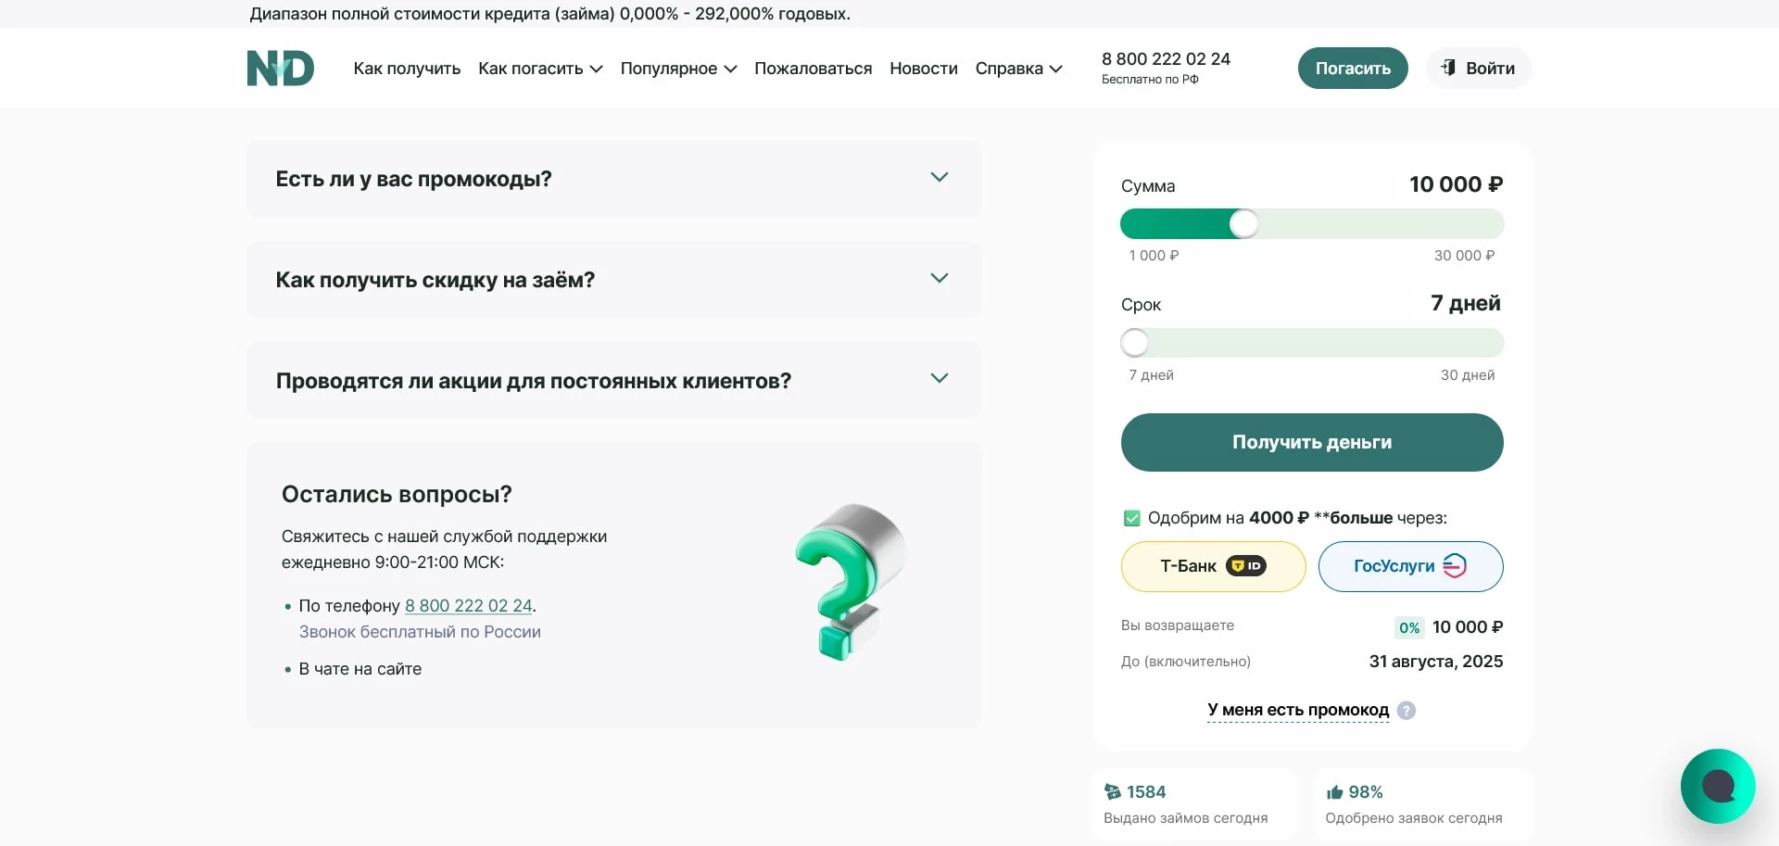
Task: Click the Погасить button
Action: coord(1352,68)
